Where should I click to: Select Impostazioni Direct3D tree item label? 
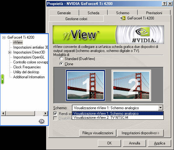pyautogui.click(x=29, y=52)
